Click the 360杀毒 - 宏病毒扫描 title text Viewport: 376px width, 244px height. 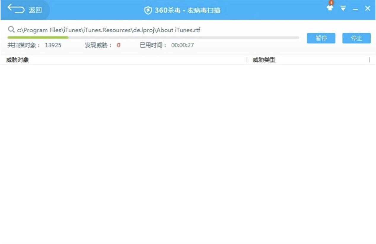[187, 11]
